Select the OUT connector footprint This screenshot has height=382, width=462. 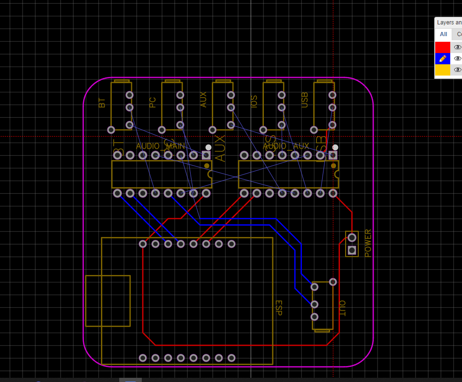pos(323,305)
